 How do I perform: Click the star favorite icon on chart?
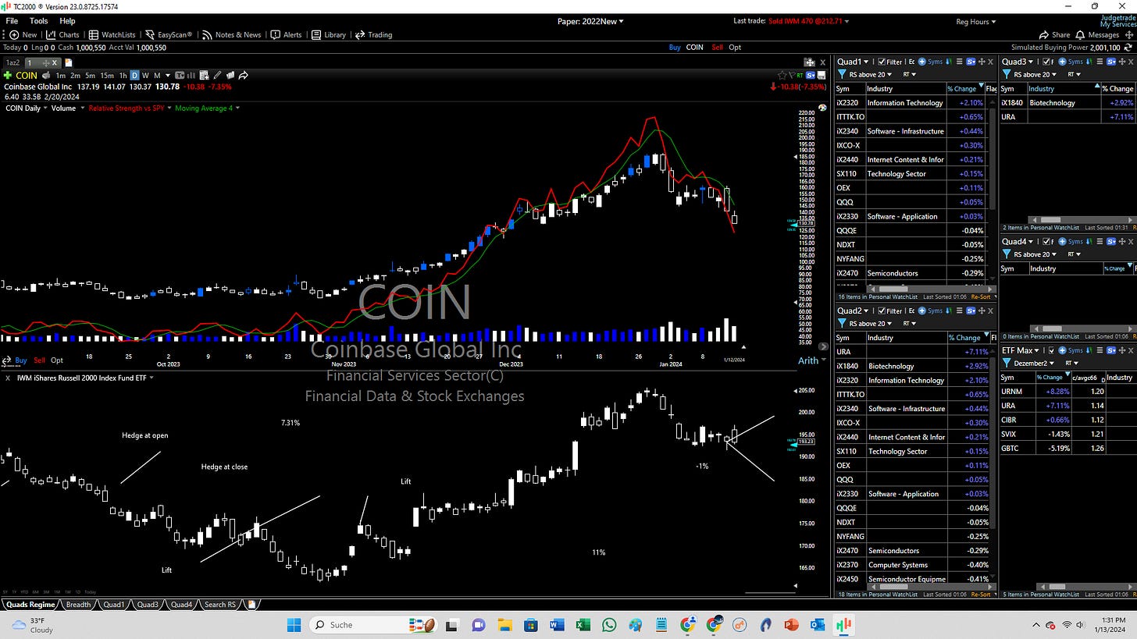coord(782,76)
